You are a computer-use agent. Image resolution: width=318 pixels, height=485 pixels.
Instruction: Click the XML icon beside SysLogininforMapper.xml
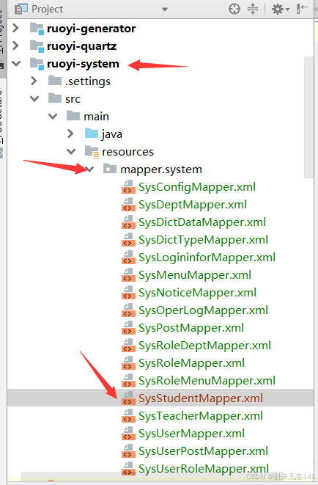[128, 258]
